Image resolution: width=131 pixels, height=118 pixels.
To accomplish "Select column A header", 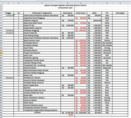I will 8,3.
